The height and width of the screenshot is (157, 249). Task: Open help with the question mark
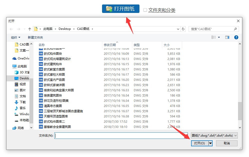point(236,37)
